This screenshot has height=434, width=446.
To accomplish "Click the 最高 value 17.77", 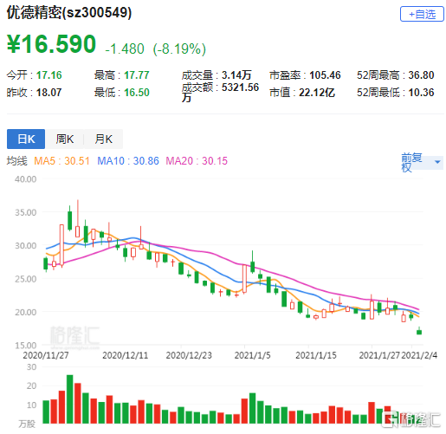I will click(137, 75).
